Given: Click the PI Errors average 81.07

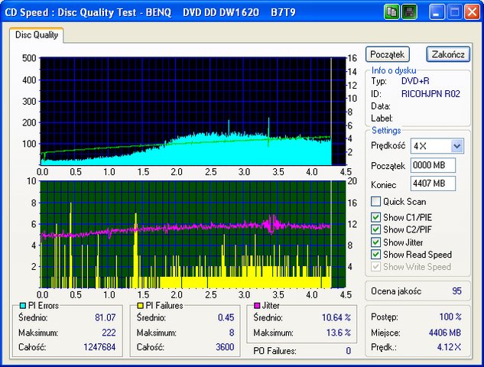Looking at the screenshot, I should 106,317.
